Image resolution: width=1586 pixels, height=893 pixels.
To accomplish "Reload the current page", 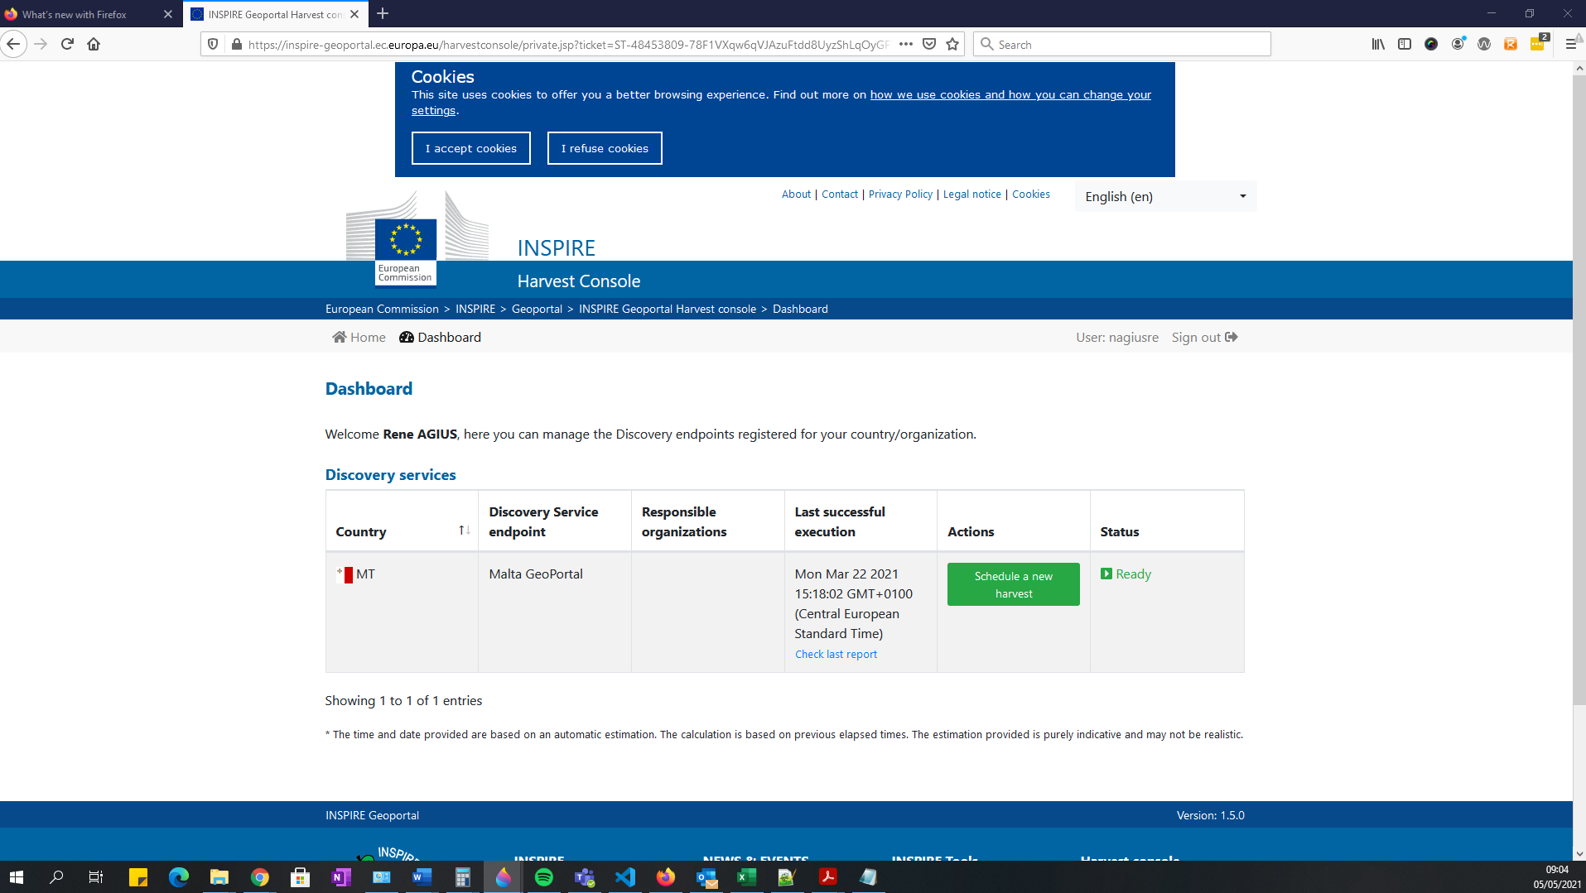I will pos(67,44).
